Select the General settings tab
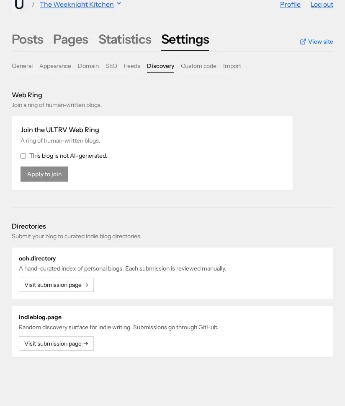Screen dimensions: 345x406 coord(22,66)
